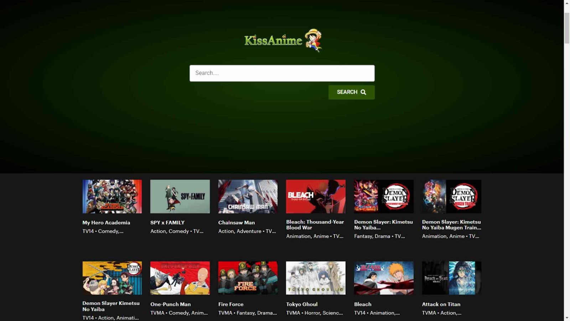Screen dimensions: 570x321
Task: Click "TVMA • Horror, Scienc..." under Tokyo Ghoul
Action: coord(315,313)
